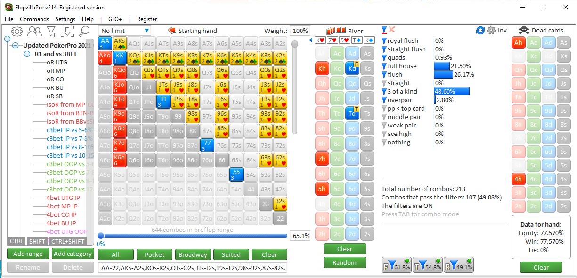The image size is (577, 278).
Task: Open the Commands menu
Action: 34,19
